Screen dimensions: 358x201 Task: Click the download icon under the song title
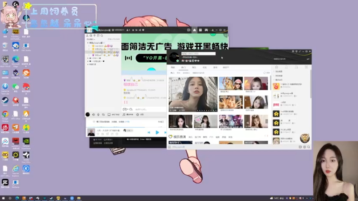pos(103,134)
